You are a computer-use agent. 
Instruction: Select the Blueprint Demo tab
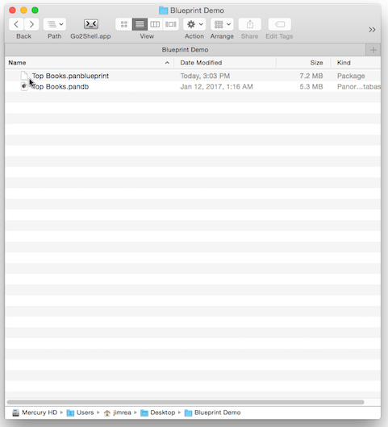click(186, 50)
